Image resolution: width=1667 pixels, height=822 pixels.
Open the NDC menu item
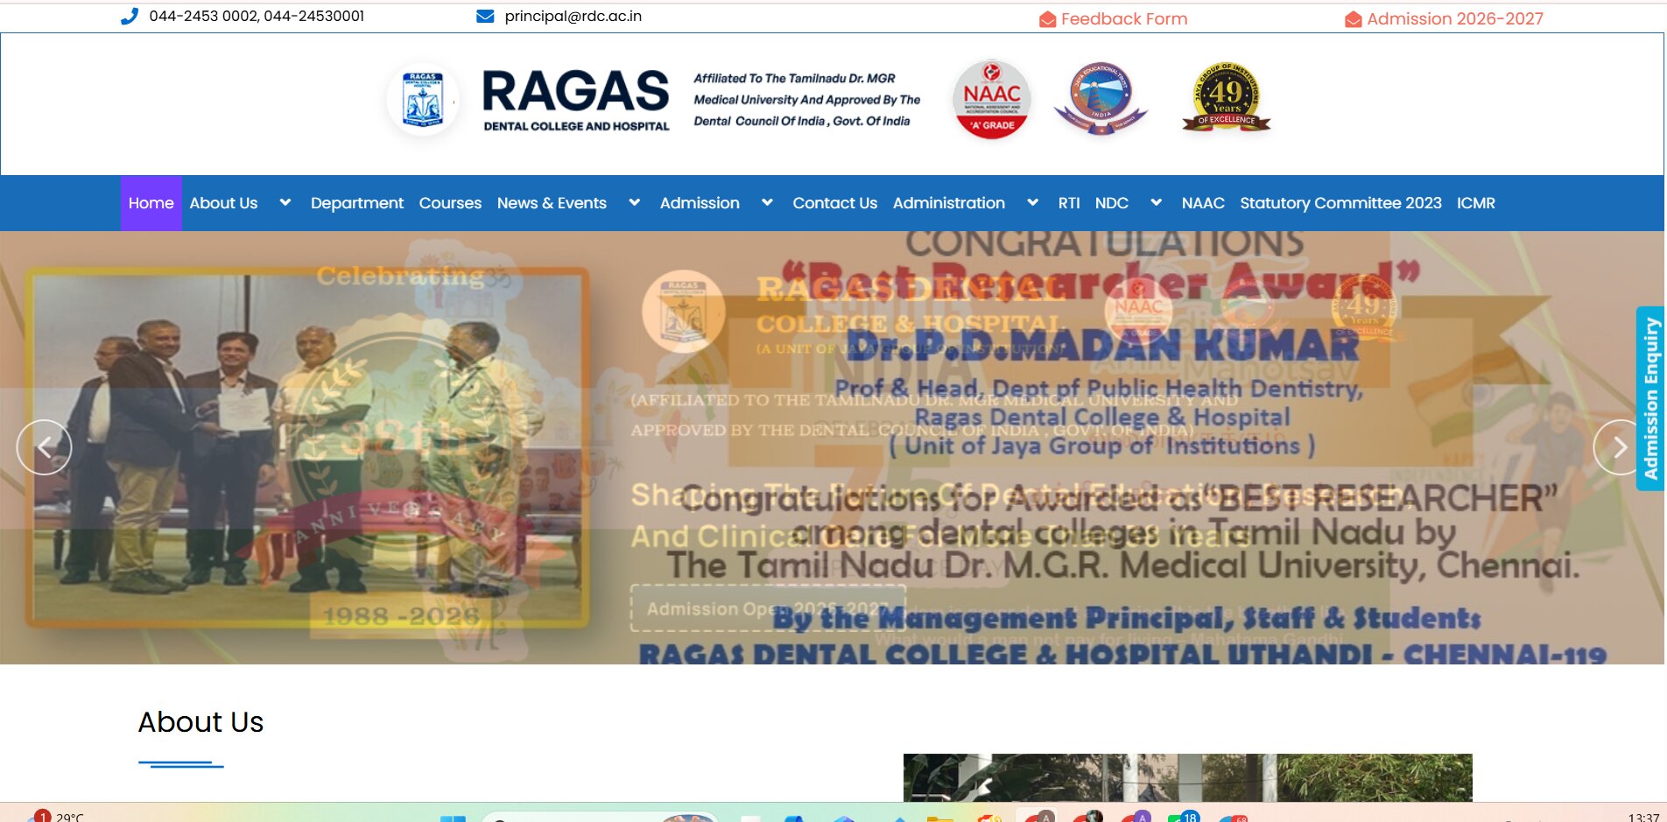pyautogui.click(x=1111, y=203)
